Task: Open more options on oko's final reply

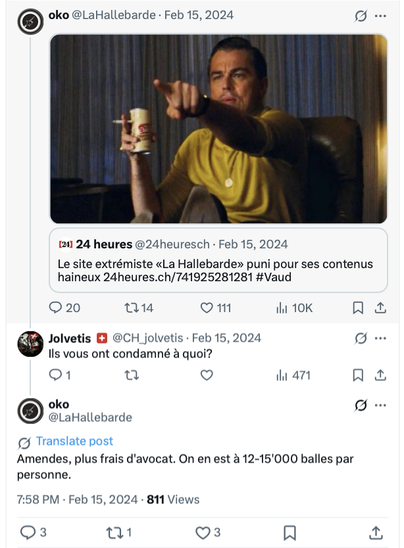Action: [380, 405]
